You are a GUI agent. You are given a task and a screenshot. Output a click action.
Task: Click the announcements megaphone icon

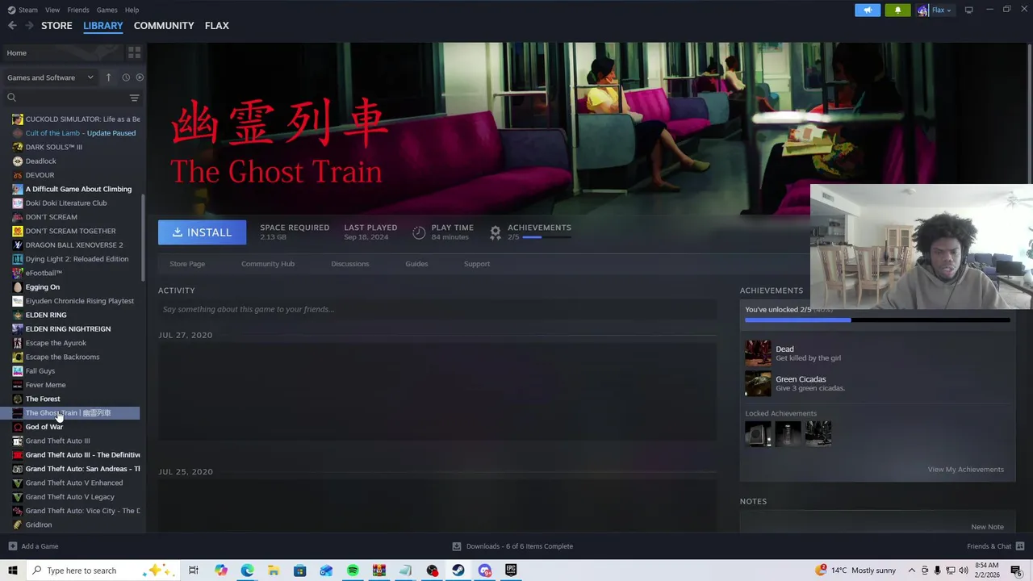[x=868, y=10]
